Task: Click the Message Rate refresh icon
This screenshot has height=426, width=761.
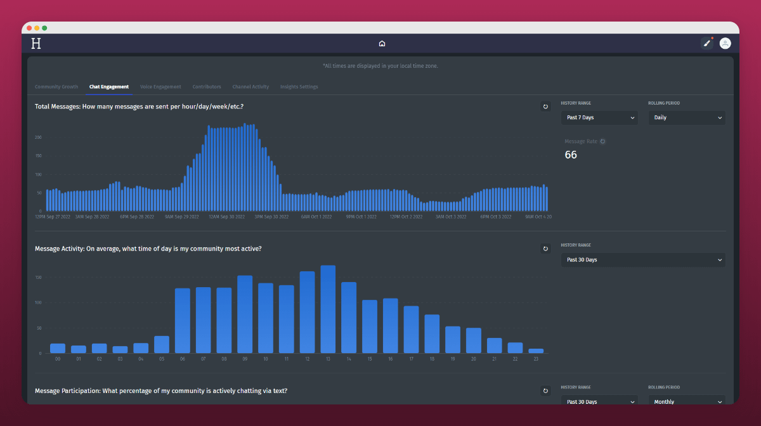Action: point(602,141)
